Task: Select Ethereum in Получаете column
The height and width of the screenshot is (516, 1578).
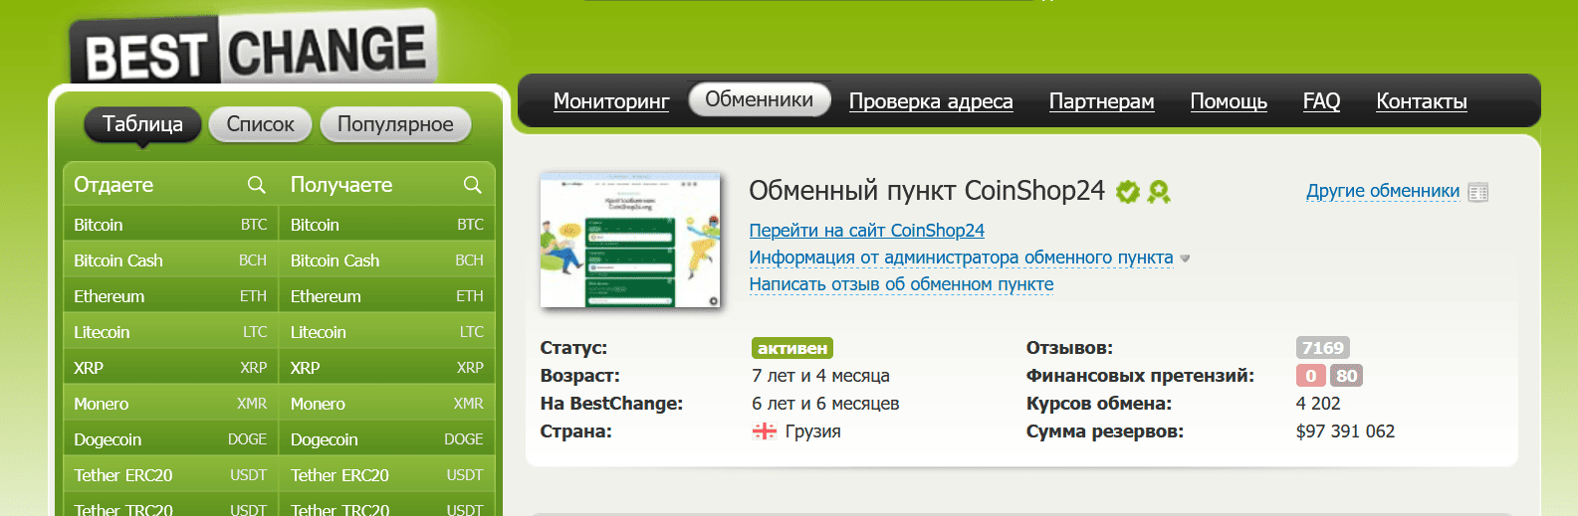Action: click(x=387, y=296)
